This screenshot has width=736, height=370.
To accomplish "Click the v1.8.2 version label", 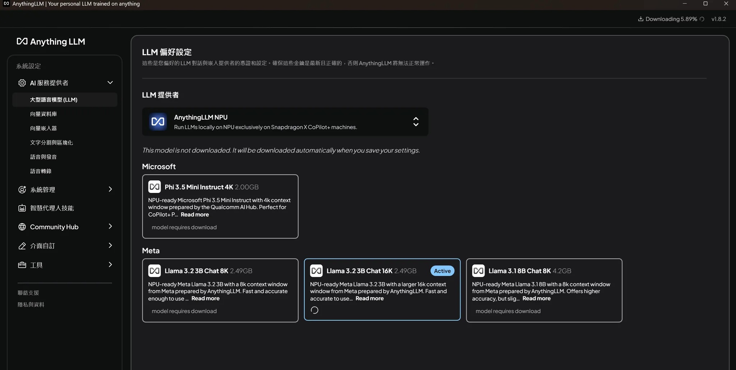I will 719,19.
